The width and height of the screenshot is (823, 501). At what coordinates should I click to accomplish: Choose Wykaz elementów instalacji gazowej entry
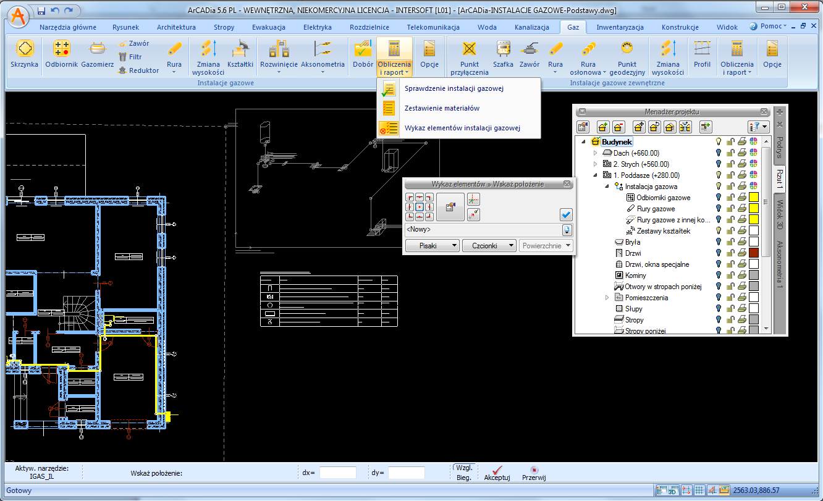click(x=462, y=128)
